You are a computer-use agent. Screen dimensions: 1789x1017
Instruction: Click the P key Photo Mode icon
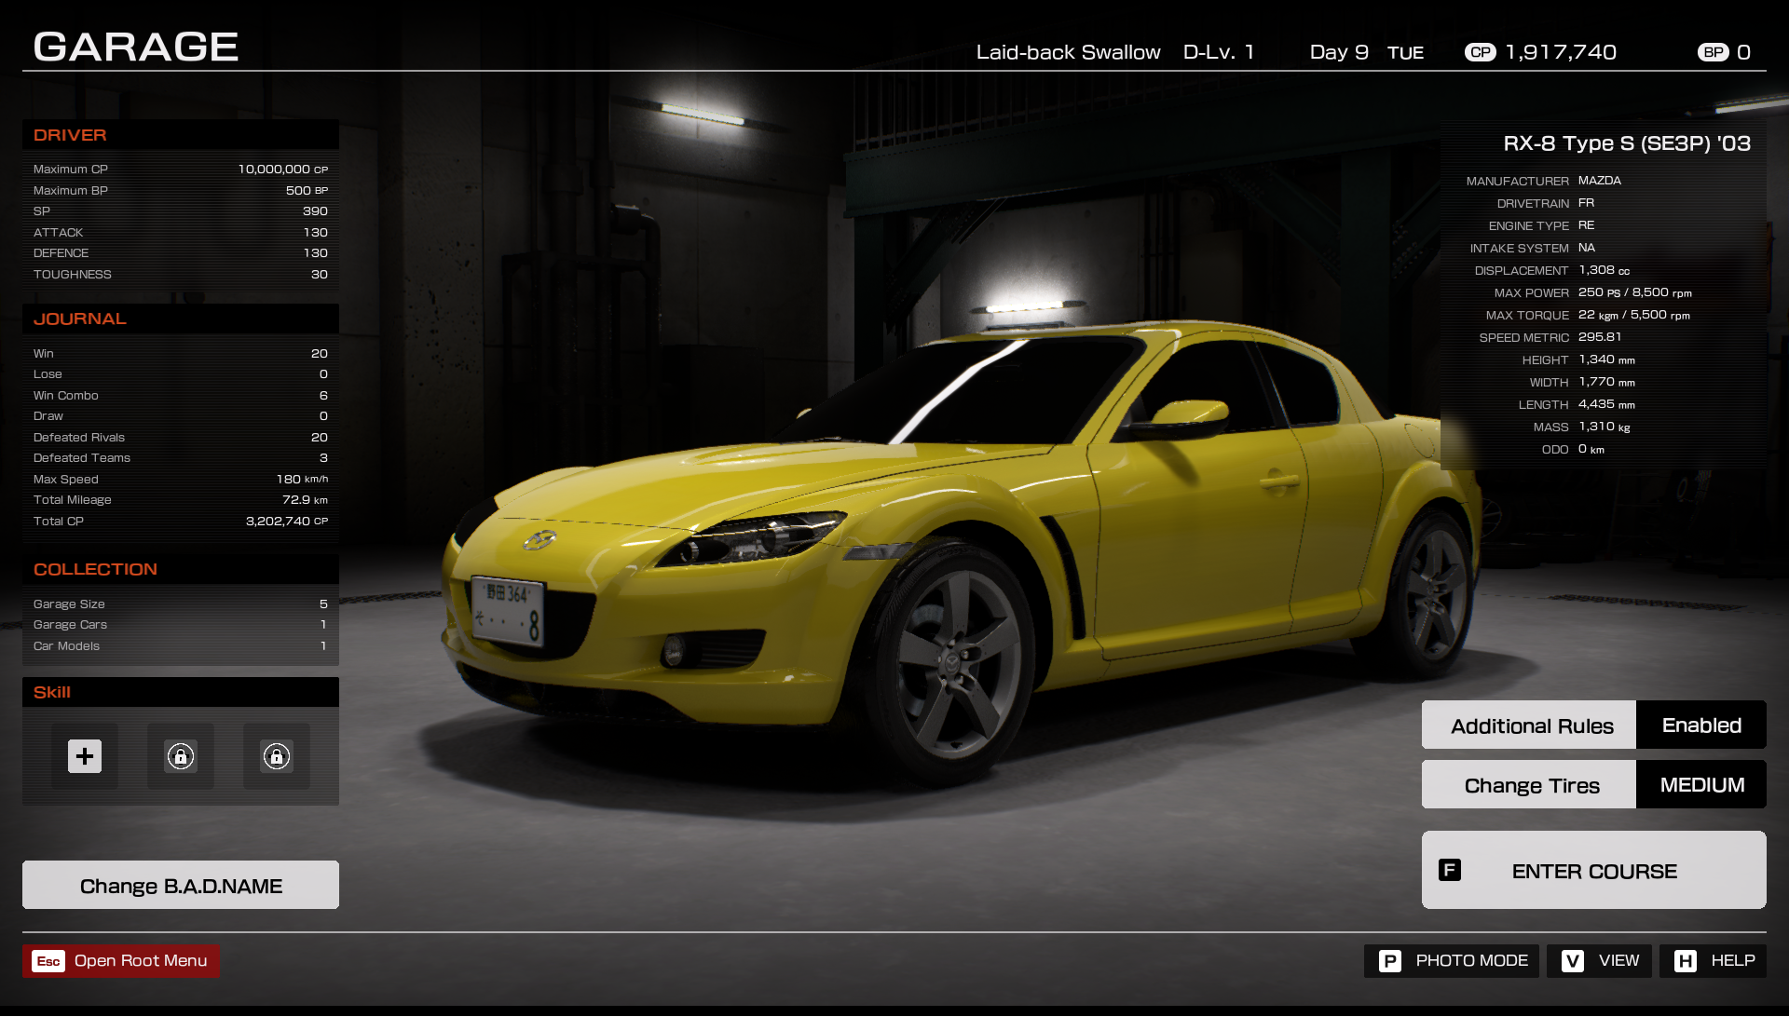(x=1389, y=961)
